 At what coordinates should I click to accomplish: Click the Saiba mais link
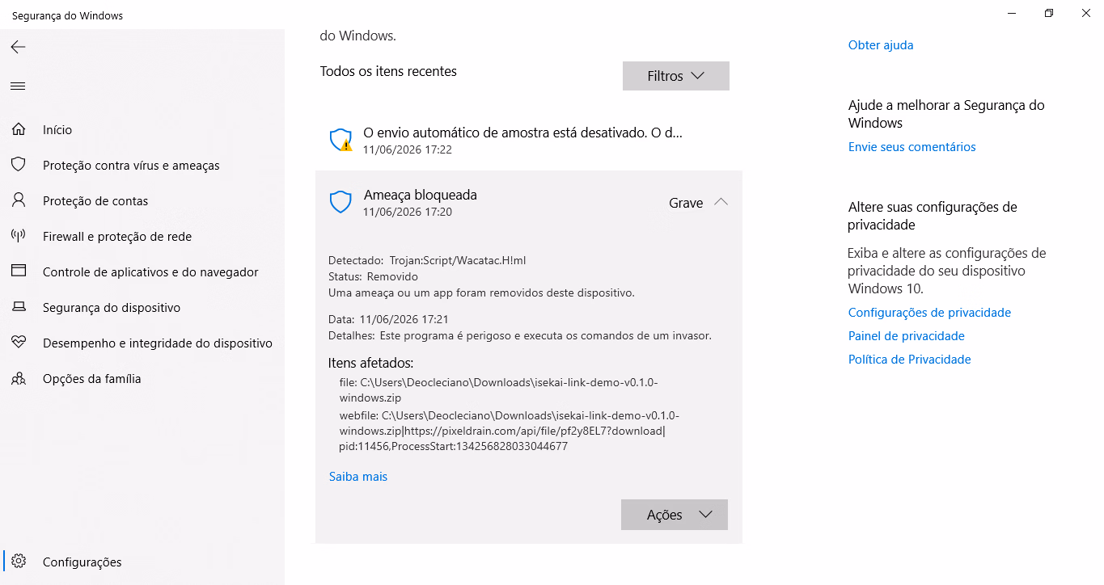[x=358, y=477]
